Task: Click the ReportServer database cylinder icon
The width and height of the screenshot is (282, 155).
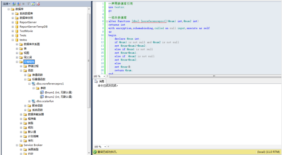Action: (17, 22)
